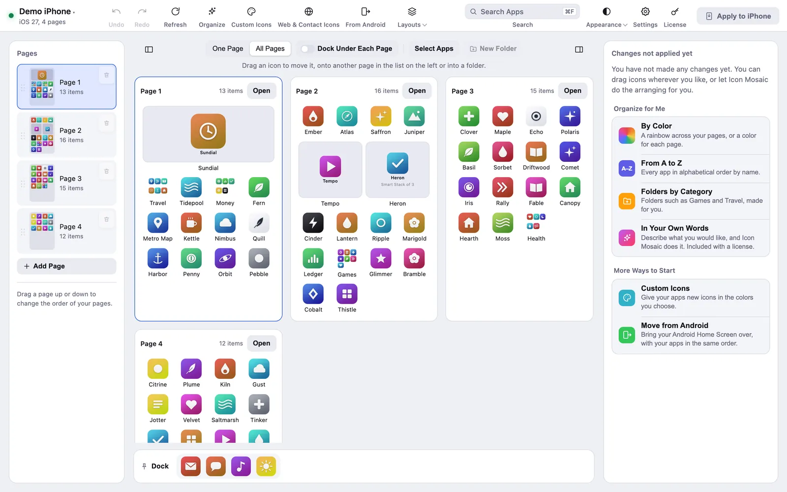Click the Redo toolbar icon
The height and width of the screenshot is (492, 787).
click(142, 12)
